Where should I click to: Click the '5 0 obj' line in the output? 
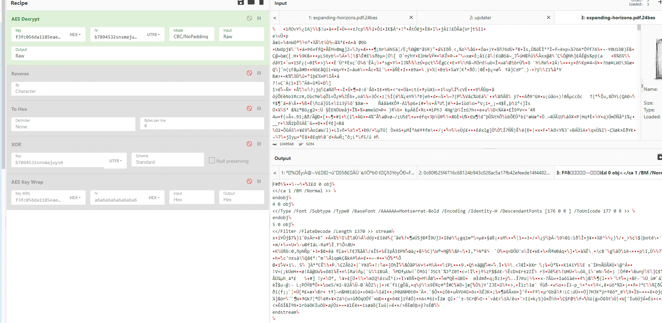pyautogui.click(x=282, y=225)
